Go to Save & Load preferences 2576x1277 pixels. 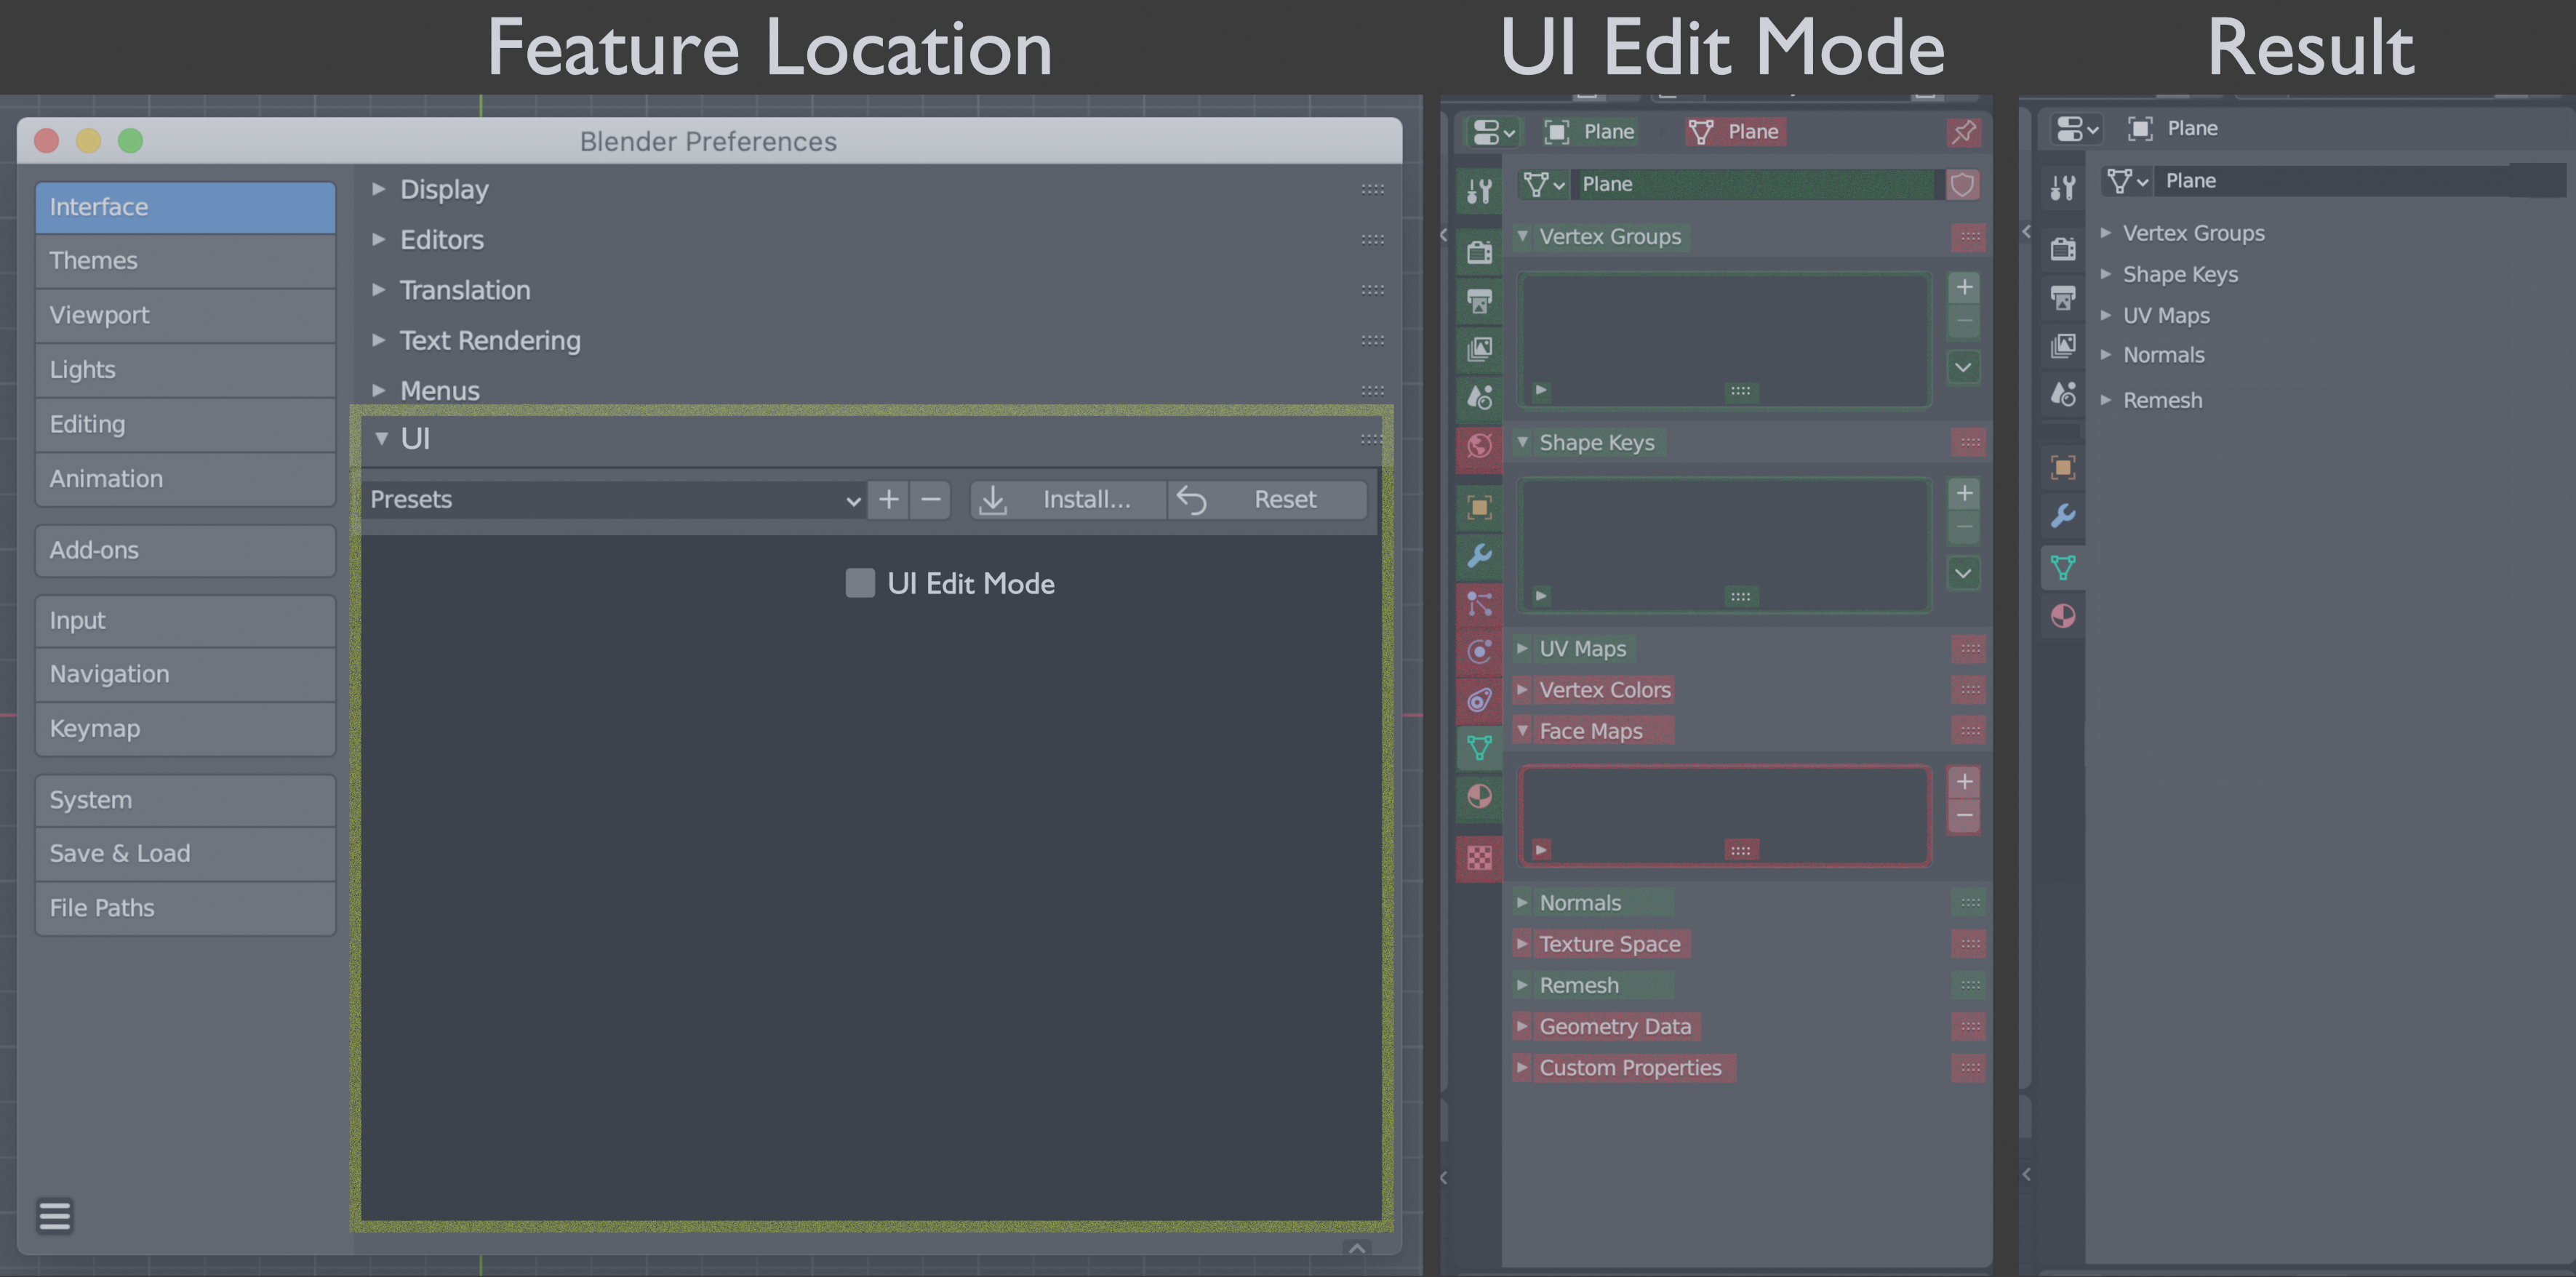click(x=185, y=854)
